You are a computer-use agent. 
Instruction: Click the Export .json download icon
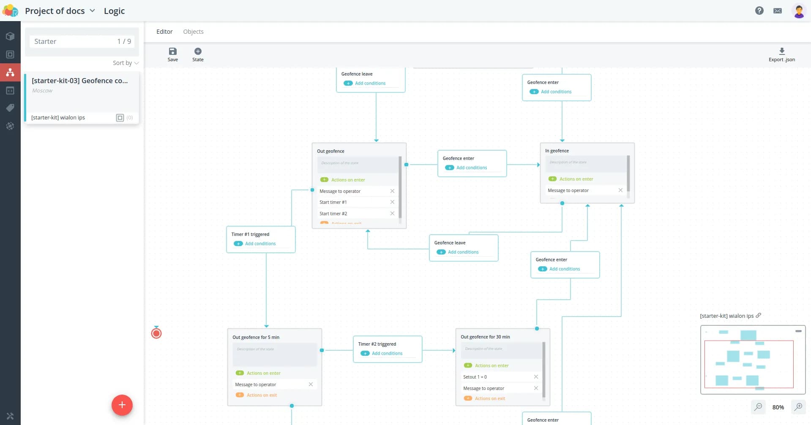[781, 51]
